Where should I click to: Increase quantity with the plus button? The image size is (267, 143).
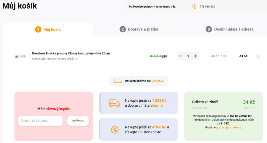pyautogui.click(x=196, y=56)
